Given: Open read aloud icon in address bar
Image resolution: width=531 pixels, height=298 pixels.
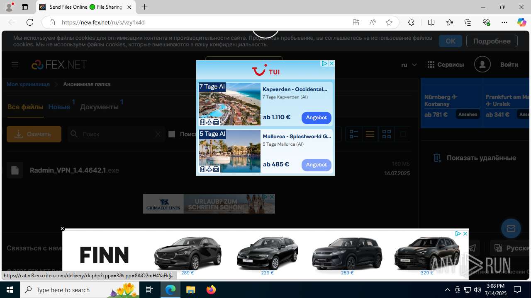Looking at the screenshot, I should [373, 22].
